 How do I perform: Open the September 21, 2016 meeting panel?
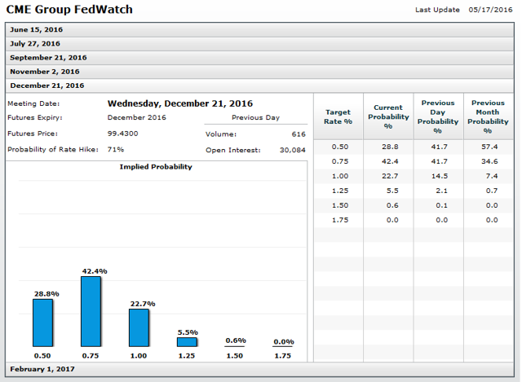259,58
